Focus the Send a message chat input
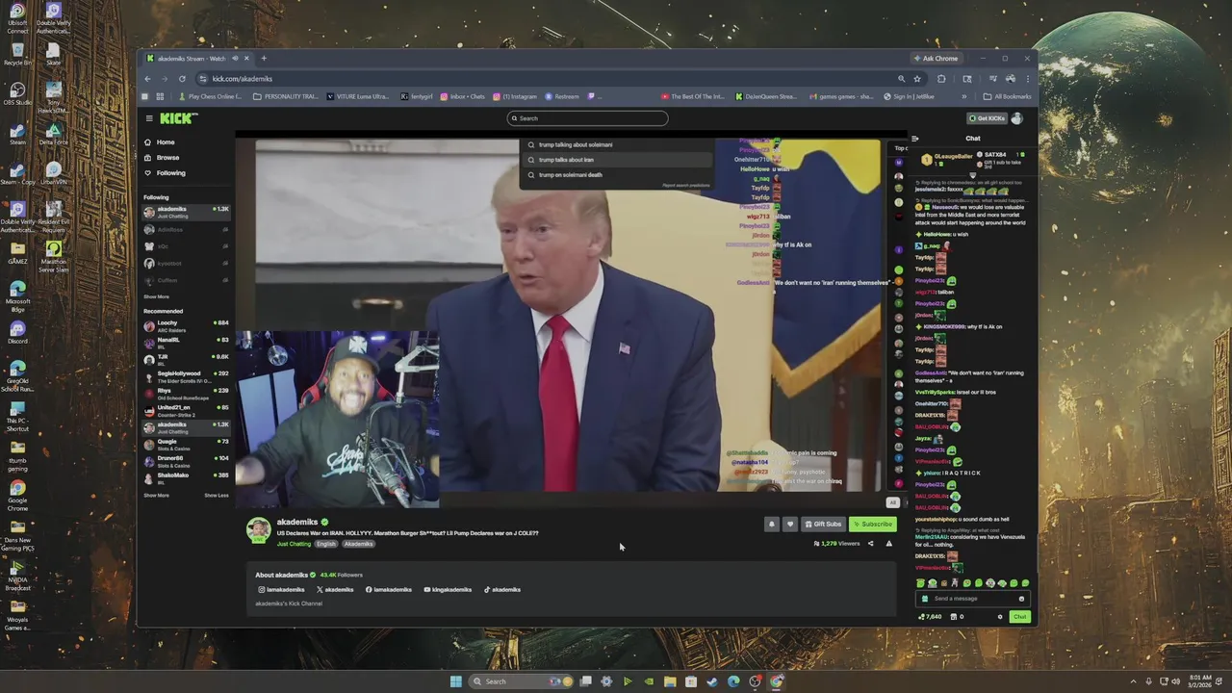1232x693 pixels. (x=974, y=599)
